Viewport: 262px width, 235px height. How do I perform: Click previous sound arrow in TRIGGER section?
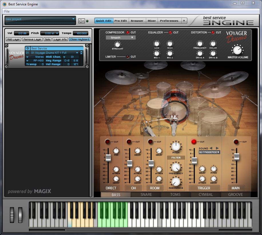pos(211,148)
